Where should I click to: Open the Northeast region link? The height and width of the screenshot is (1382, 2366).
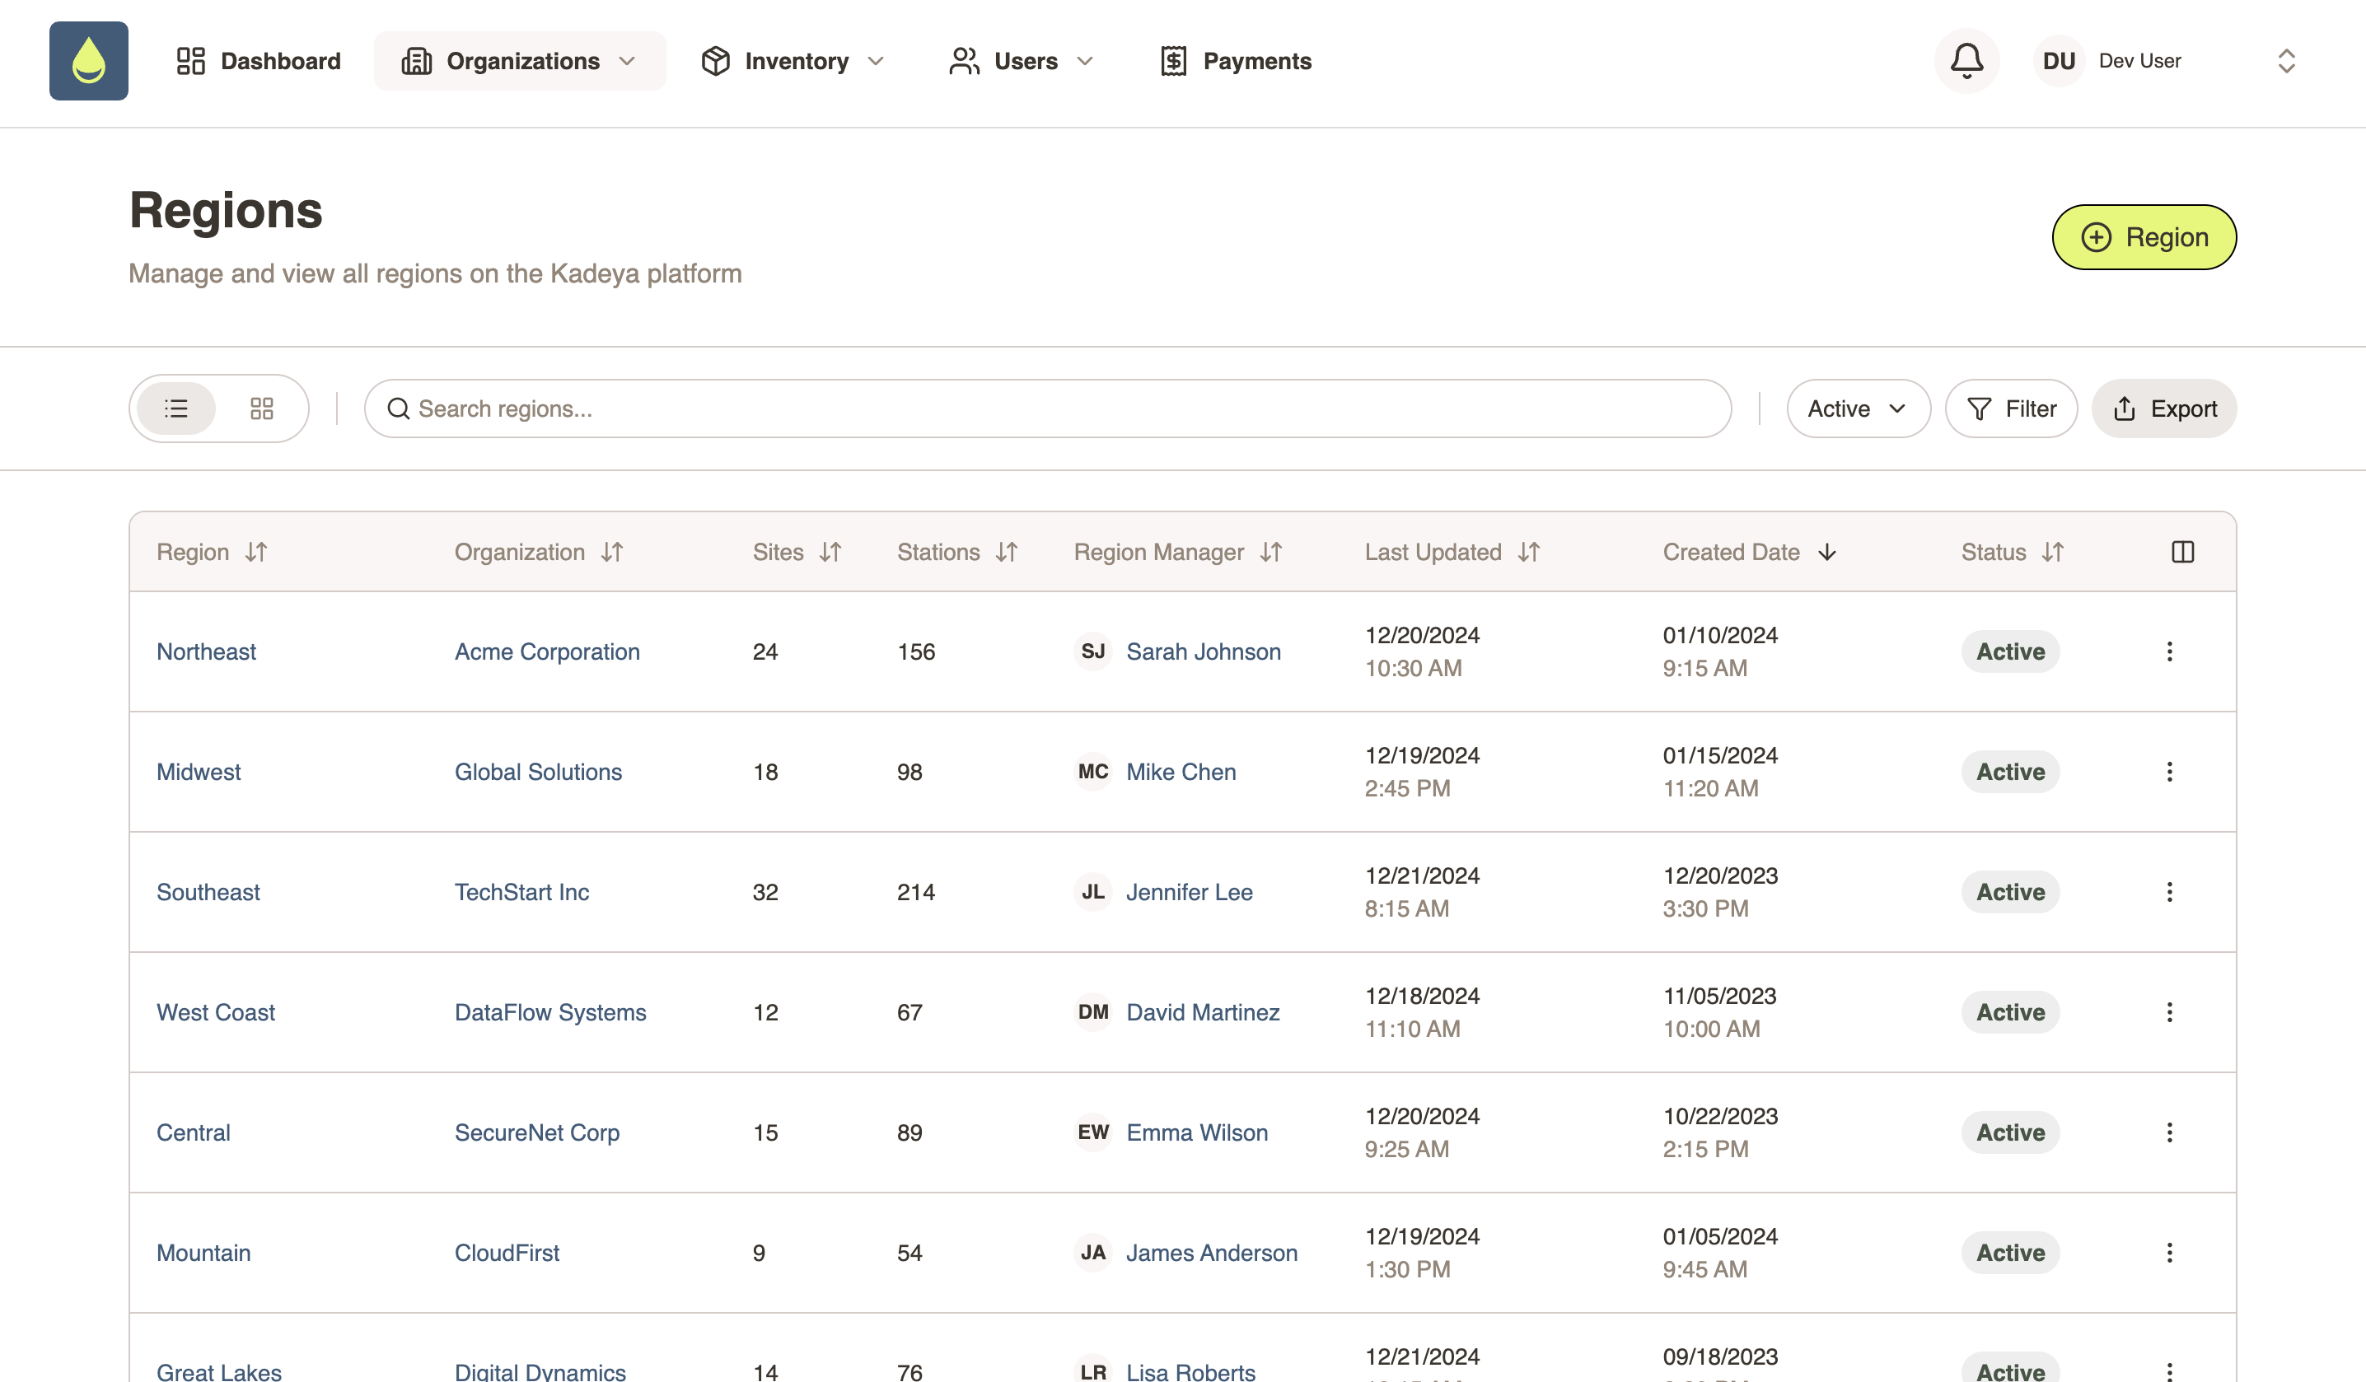[206, 651]
